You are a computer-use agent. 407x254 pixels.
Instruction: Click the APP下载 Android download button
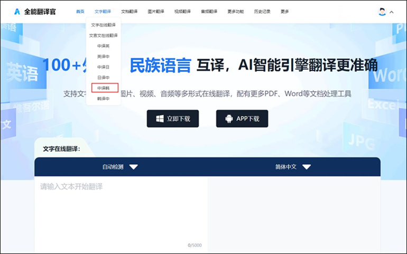[x=242, y=119]
